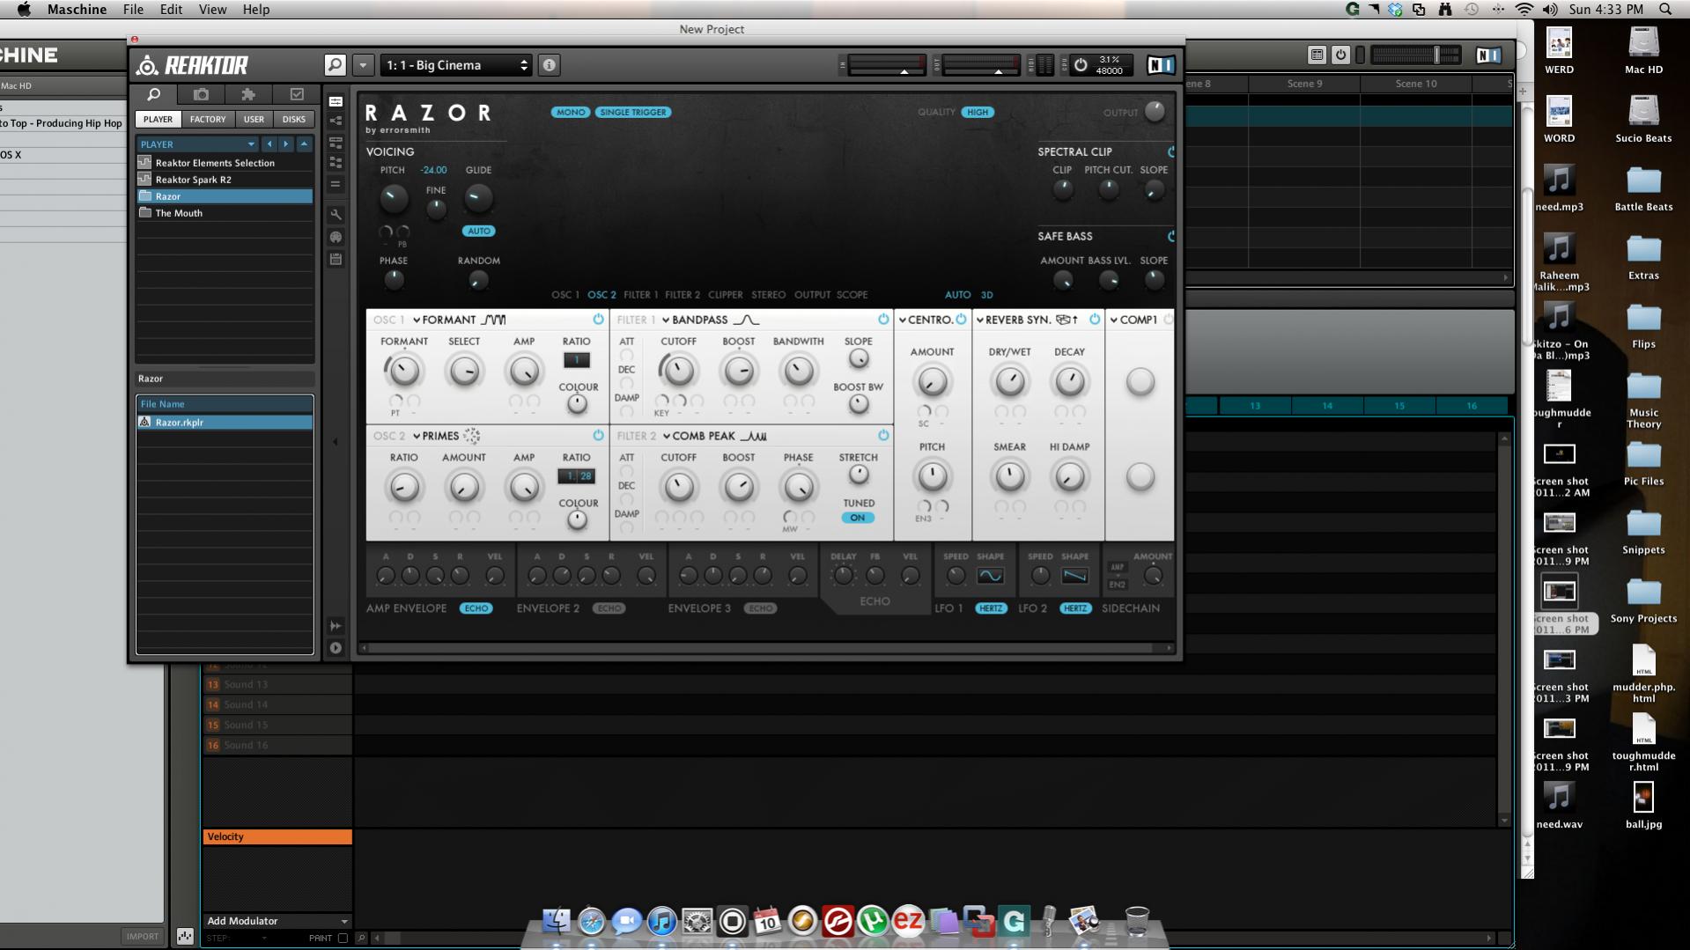Toggle the MONO button
The height and width of the screenshot is (950, 1690).
[x=571, y=112]
